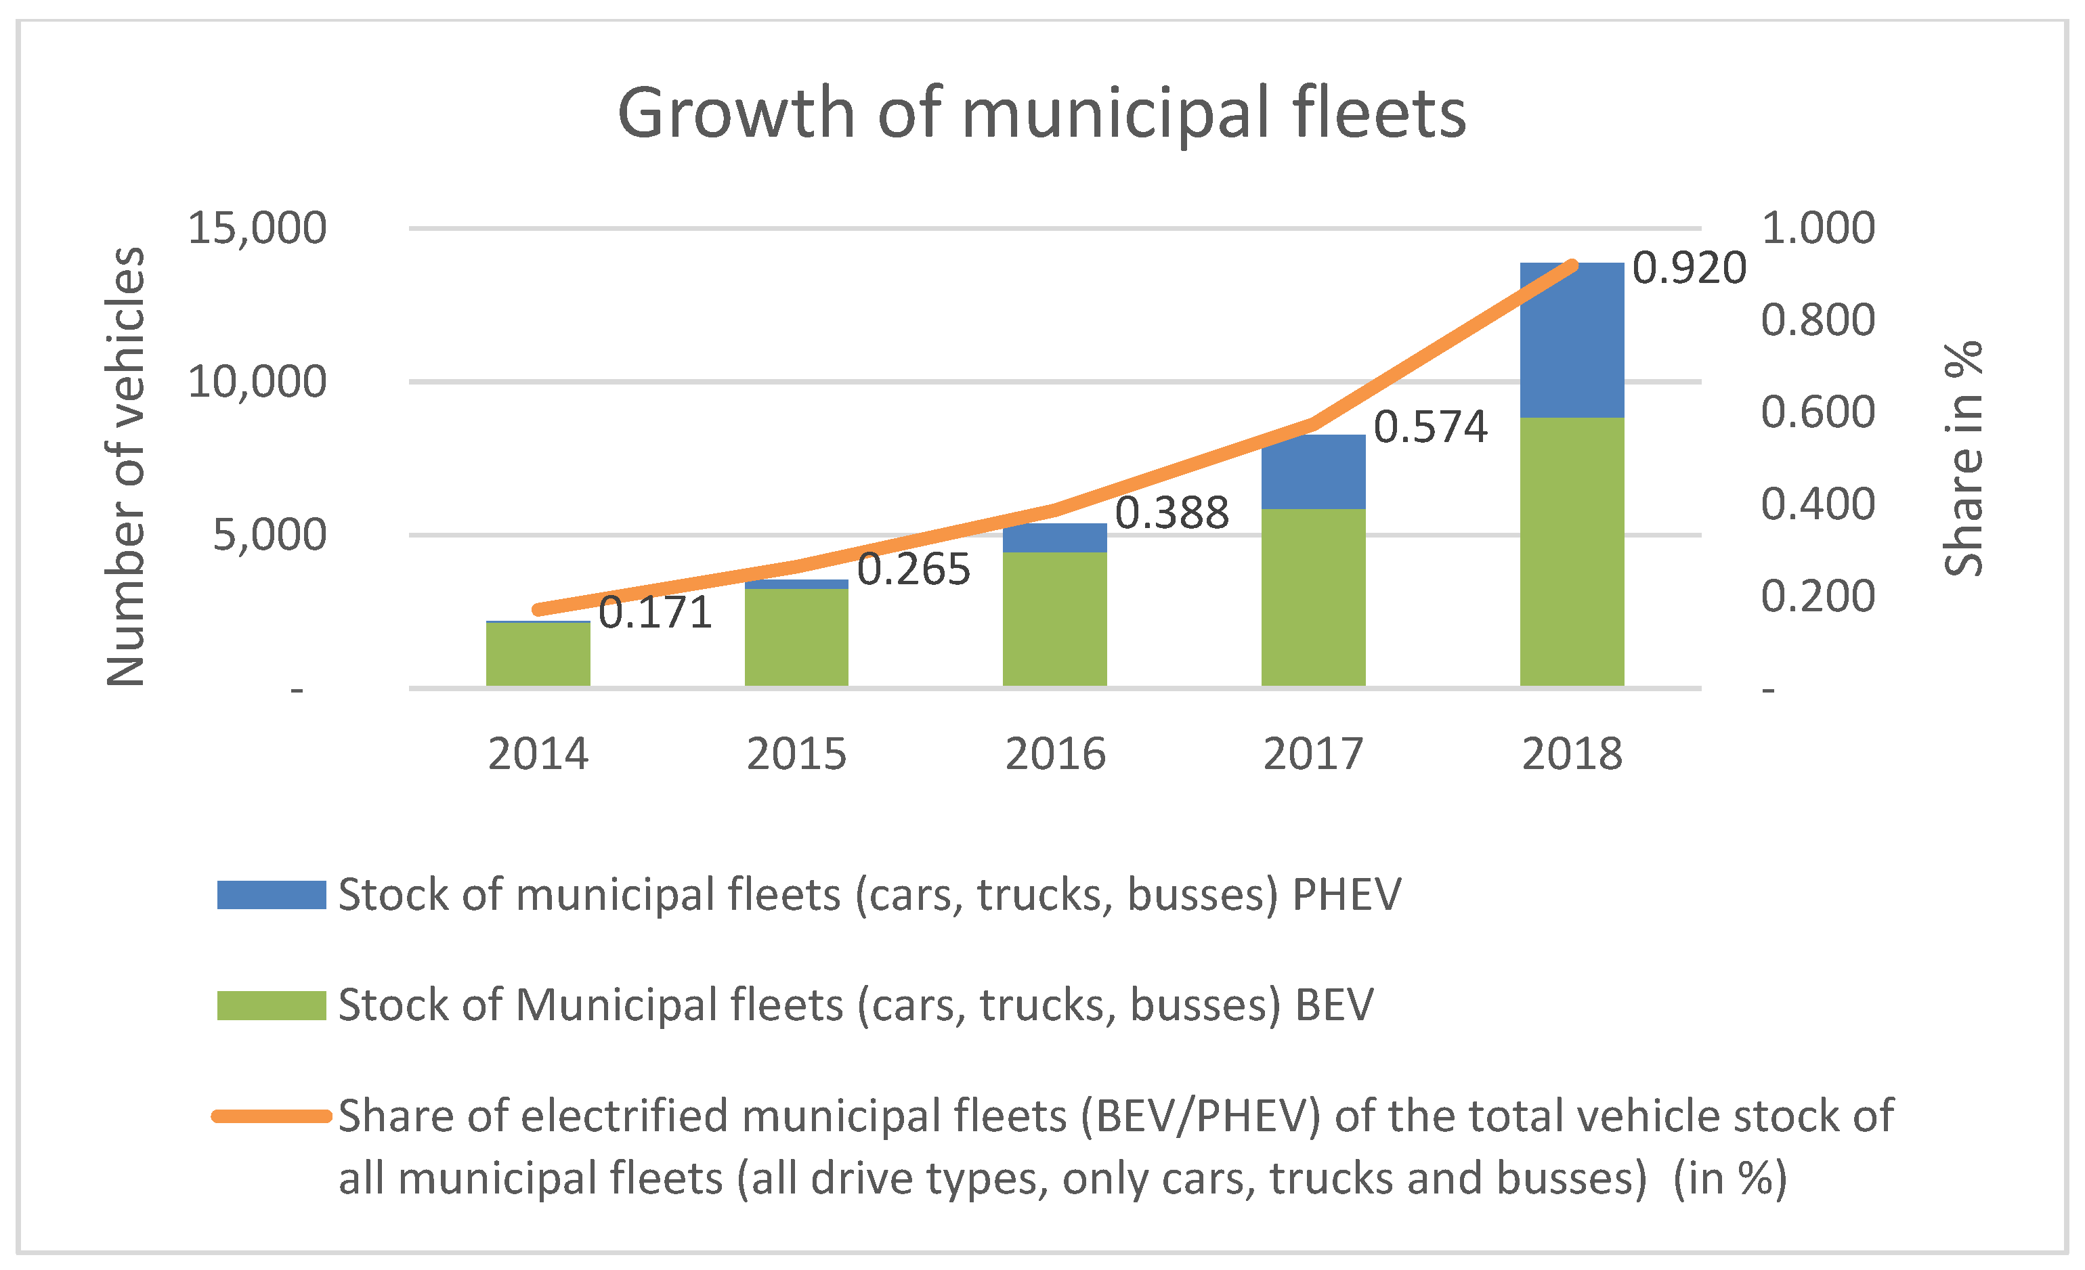
Task: Select the green BEV legend swatch
Action: [x=271, y=1005]
